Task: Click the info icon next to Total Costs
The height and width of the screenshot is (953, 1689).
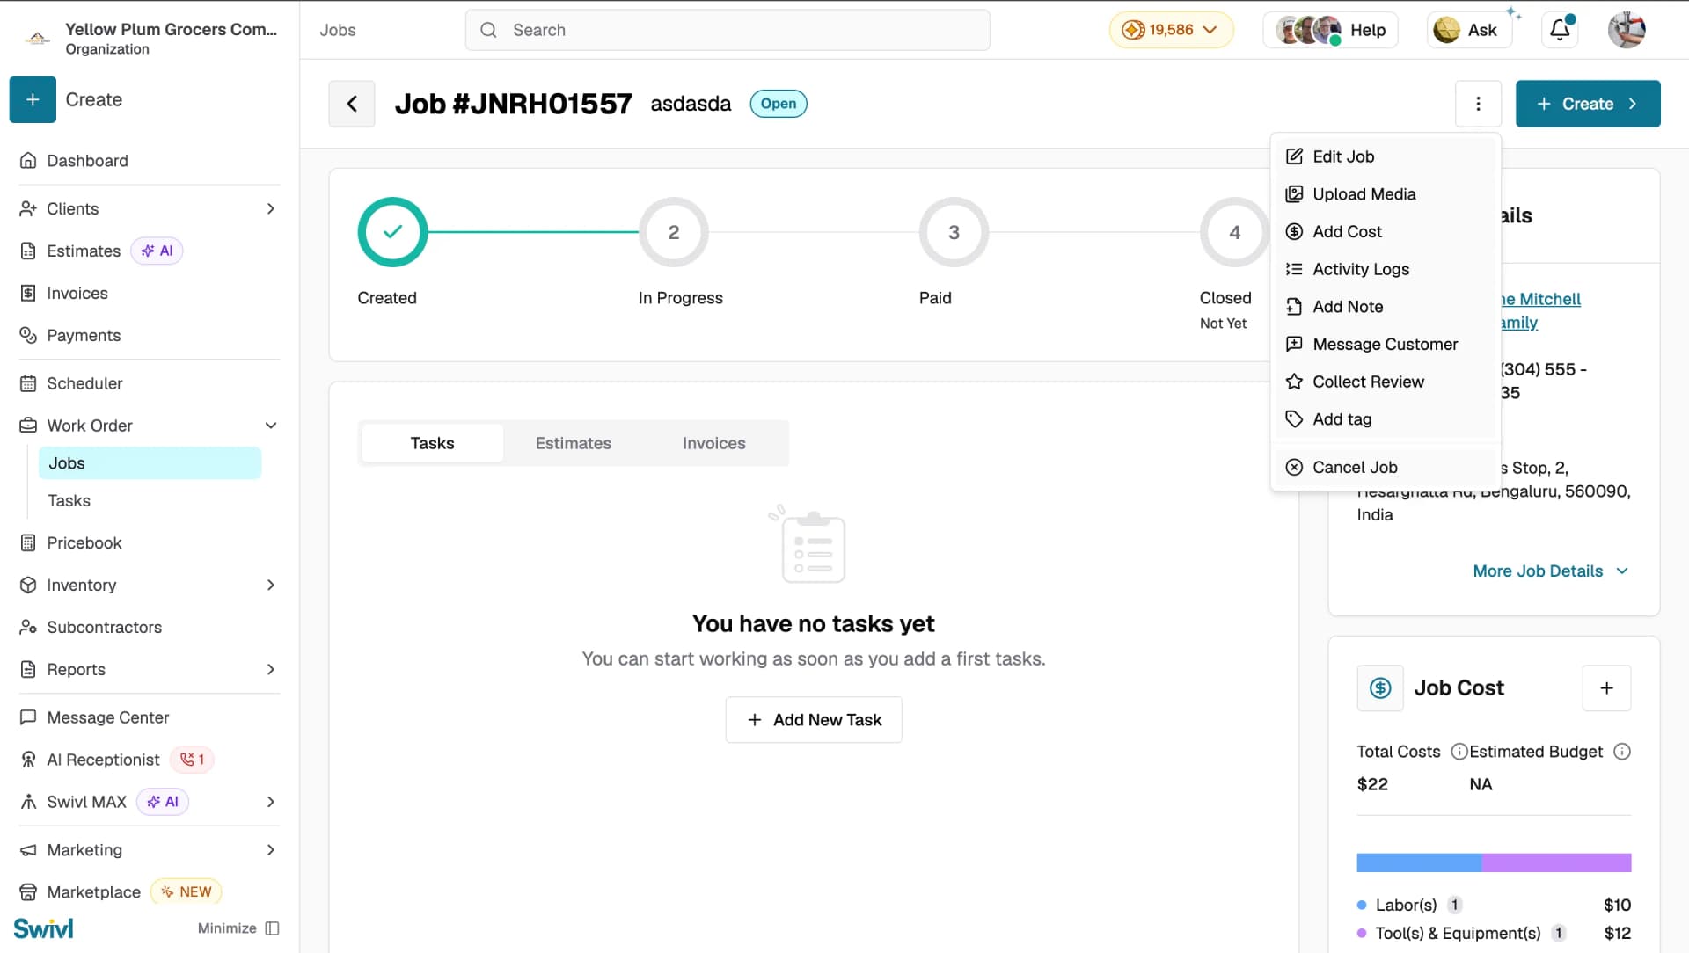Action: (1459, 752)
